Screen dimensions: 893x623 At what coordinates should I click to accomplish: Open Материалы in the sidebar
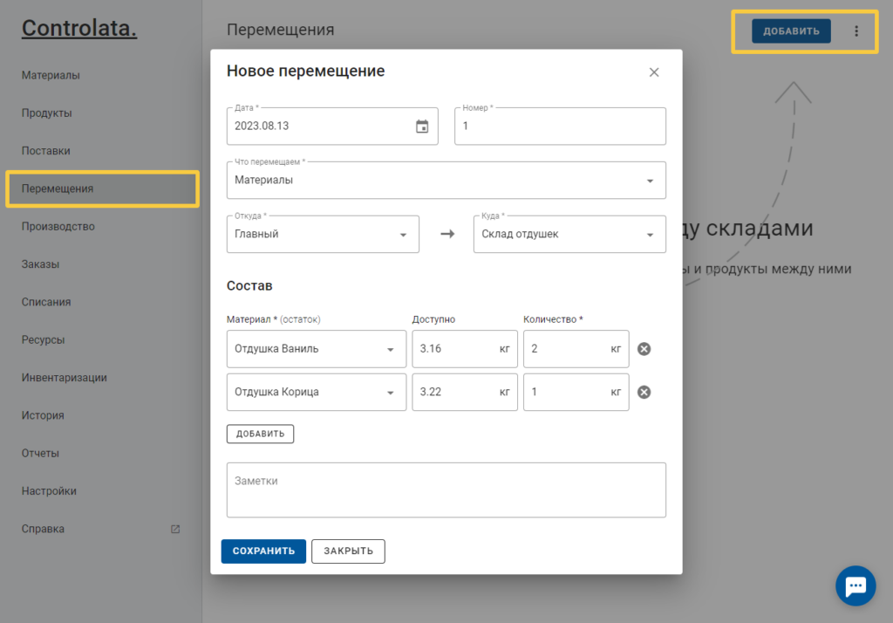[x=51, y=75]
